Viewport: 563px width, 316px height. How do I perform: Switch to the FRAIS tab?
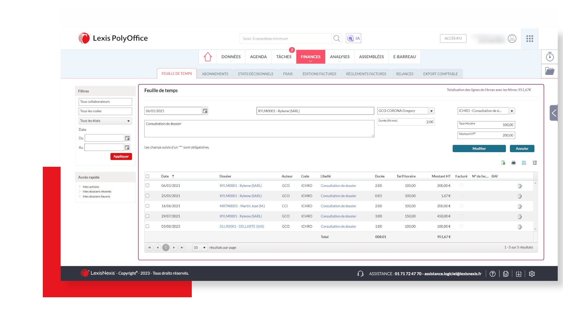(x=288, y=74)
